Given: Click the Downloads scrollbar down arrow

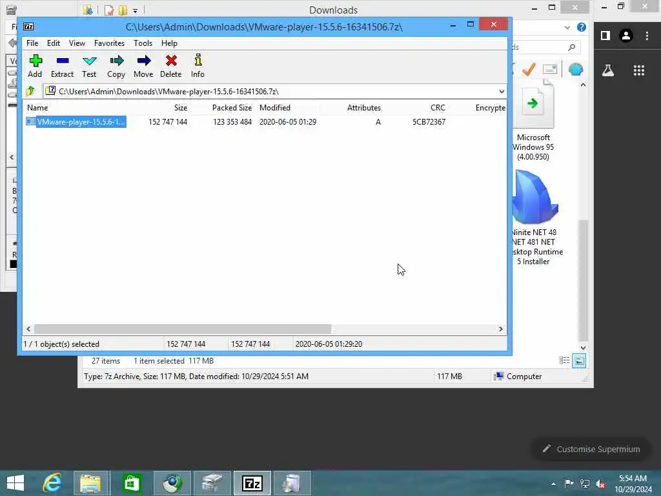Looking at the screenshot, I should tap(583, 348).
